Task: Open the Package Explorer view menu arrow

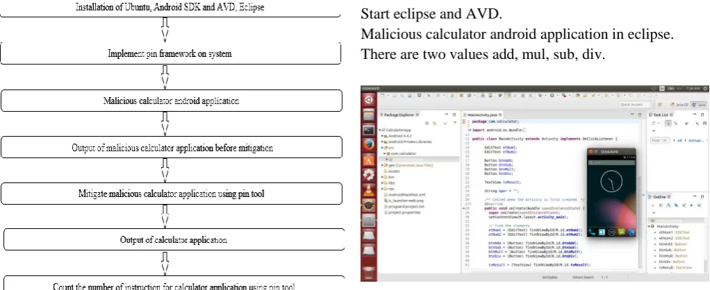Action: (453, 123)
